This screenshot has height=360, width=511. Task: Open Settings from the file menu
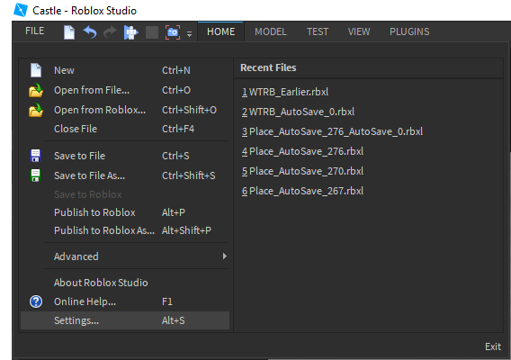pyautogui.click(x=125, y=320)
